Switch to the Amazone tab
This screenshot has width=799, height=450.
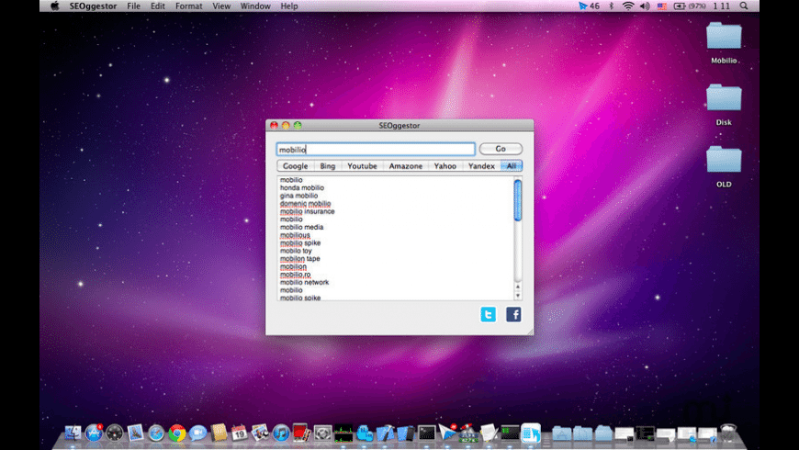pos(406,166)
